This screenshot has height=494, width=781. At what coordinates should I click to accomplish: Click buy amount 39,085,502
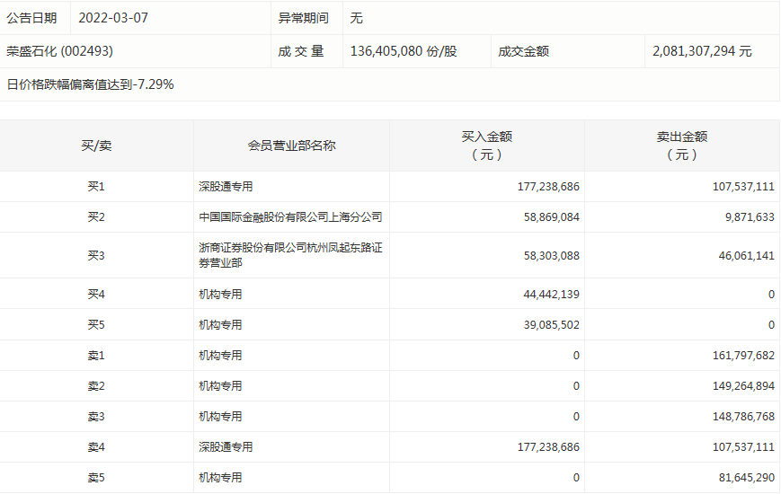[x=548, y=324]
